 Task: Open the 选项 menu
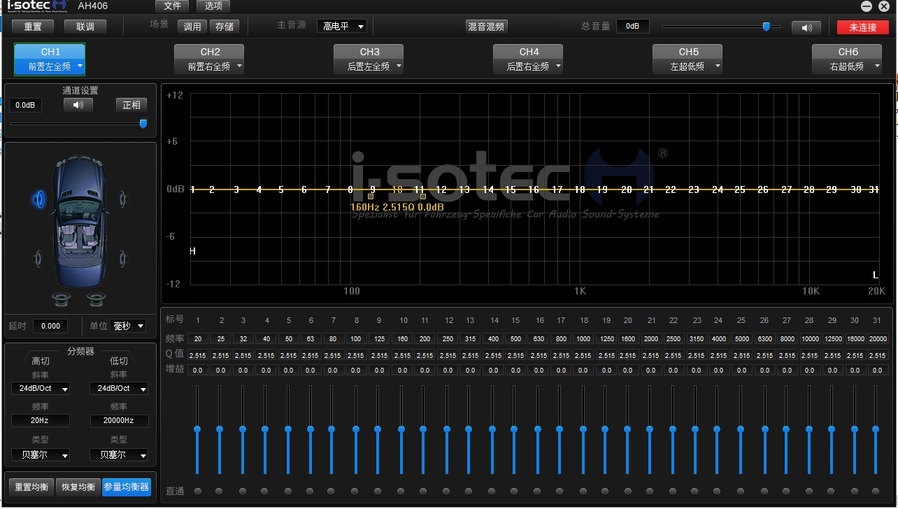213,6
